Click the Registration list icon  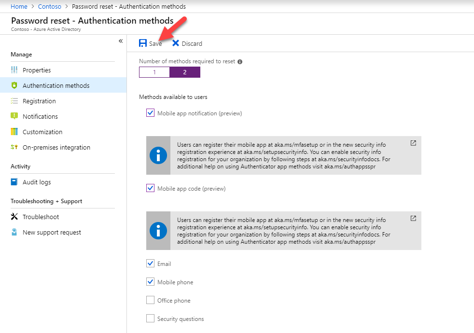(x=14, y=101)
